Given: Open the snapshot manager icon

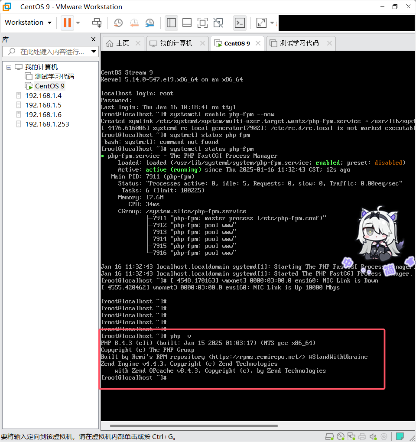Looking at the screenshot, I should [150, 23].
